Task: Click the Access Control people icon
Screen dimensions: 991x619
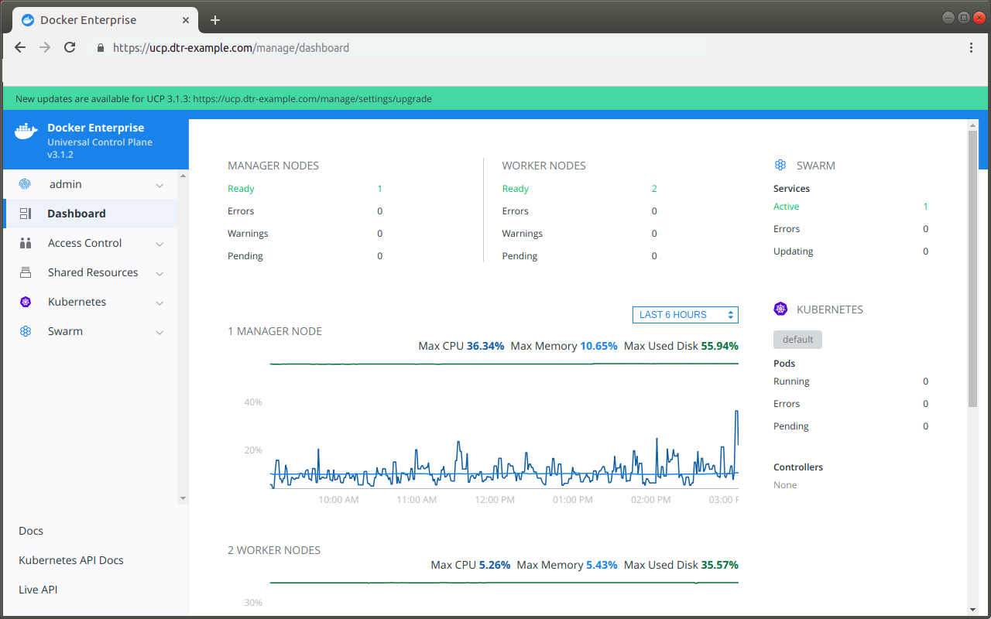Action: pos(26,243)
